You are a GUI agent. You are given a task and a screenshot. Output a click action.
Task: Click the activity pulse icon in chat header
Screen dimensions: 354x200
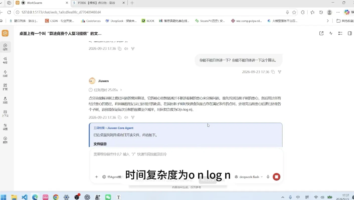coord(331,33)
